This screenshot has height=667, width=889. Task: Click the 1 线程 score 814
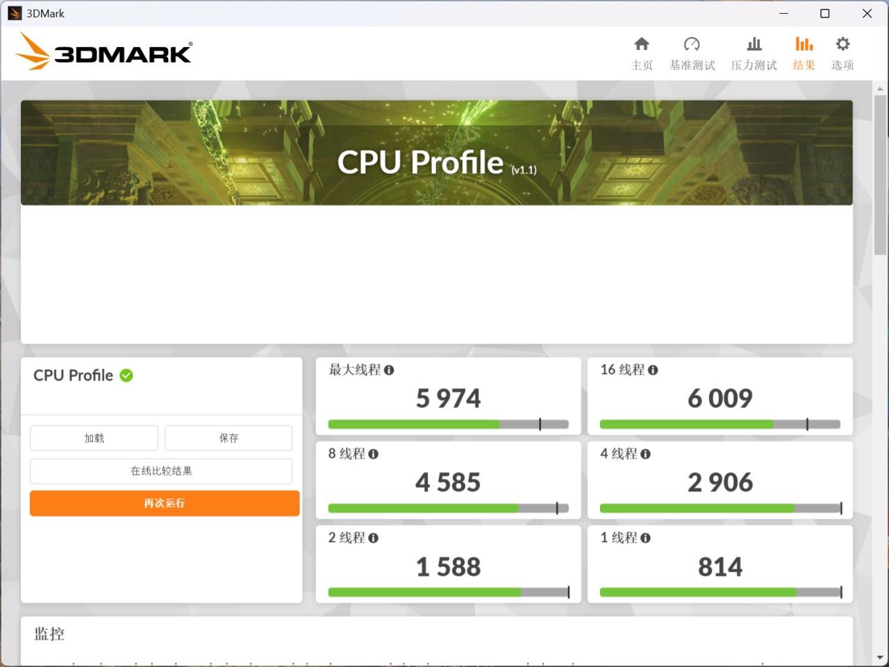(x=720, y=567)
